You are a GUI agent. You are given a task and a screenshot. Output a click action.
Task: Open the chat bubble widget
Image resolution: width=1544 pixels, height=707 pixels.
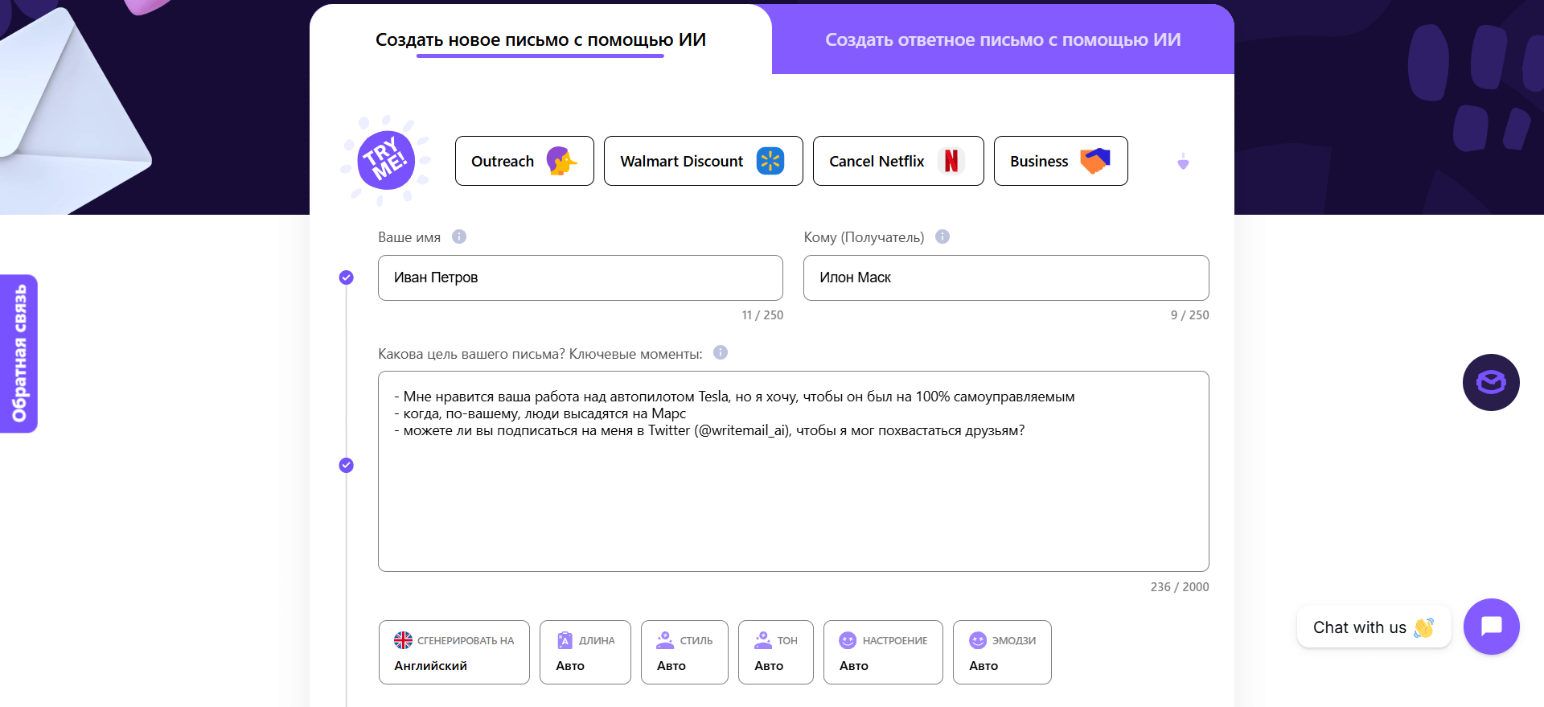[1491, 626]
